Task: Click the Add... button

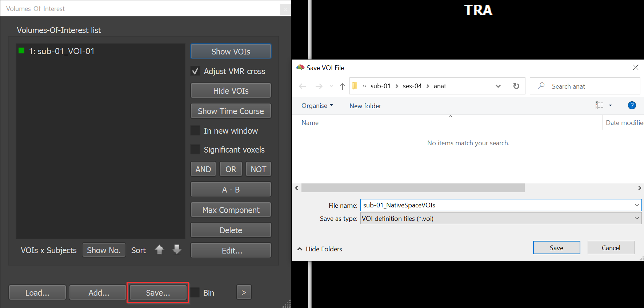Action: (x=98, y=292)
